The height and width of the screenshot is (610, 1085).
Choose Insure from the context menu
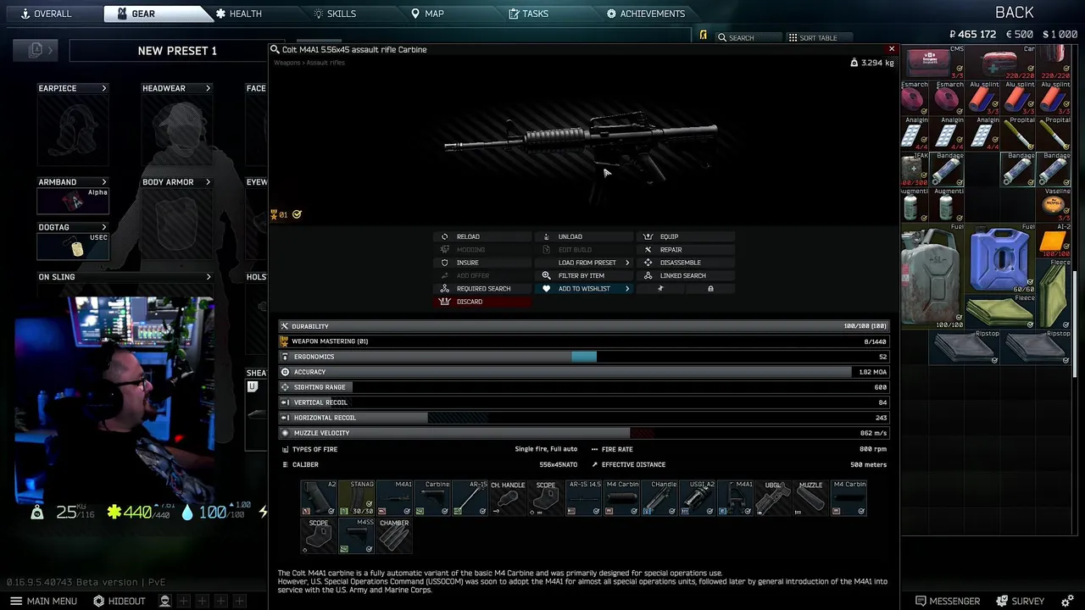(x=483, y=263)
